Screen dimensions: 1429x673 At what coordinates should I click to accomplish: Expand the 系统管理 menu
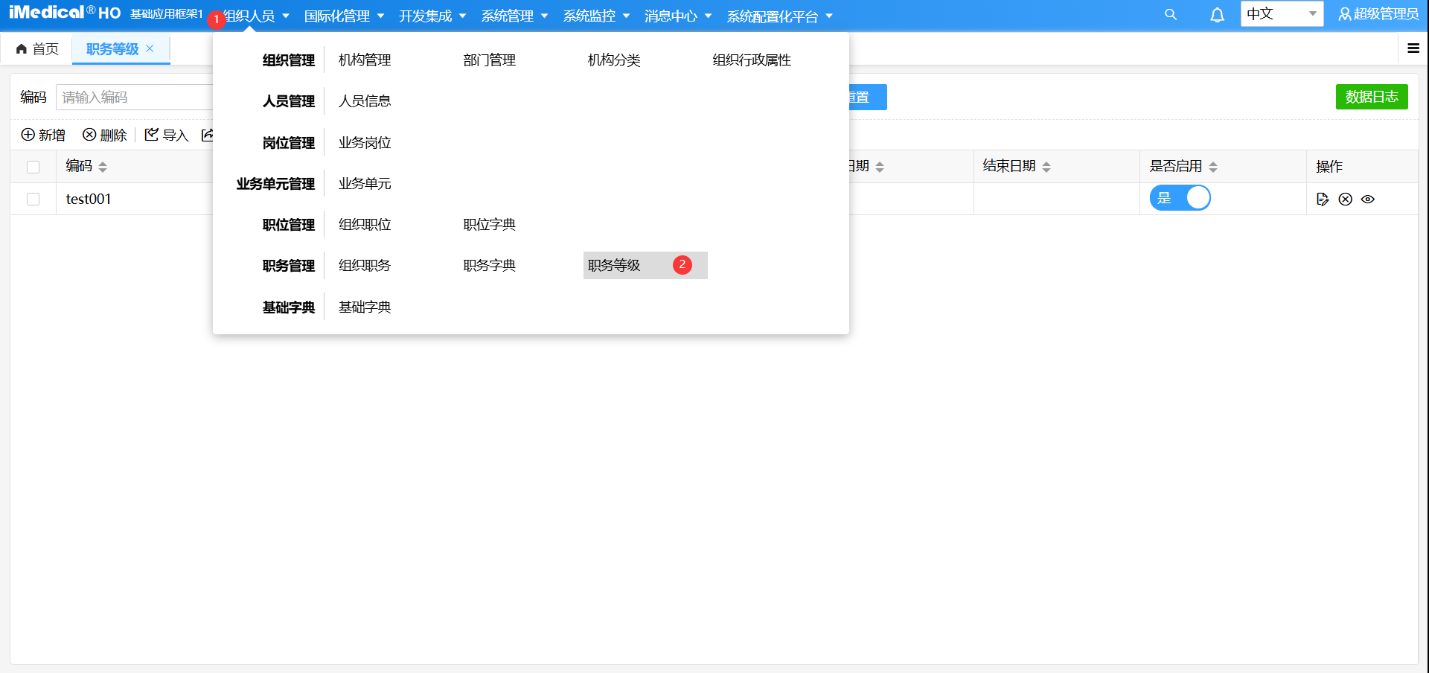tap(514, 16)
